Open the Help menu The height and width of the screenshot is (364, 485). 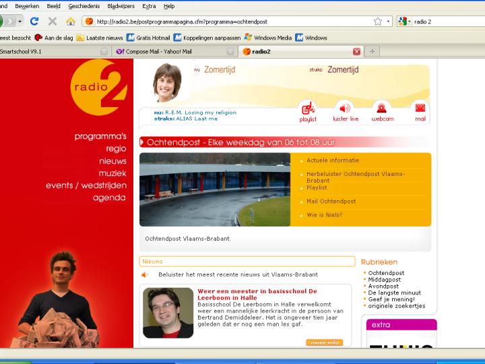tap(169, 6)
